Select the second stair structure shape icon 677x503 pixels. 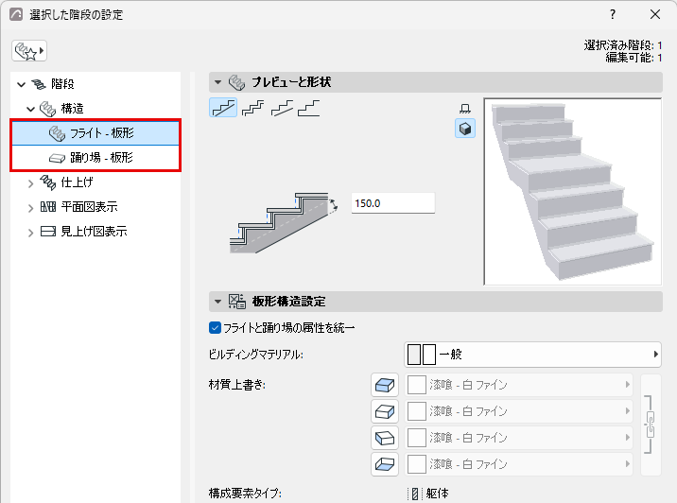point(252,108)
